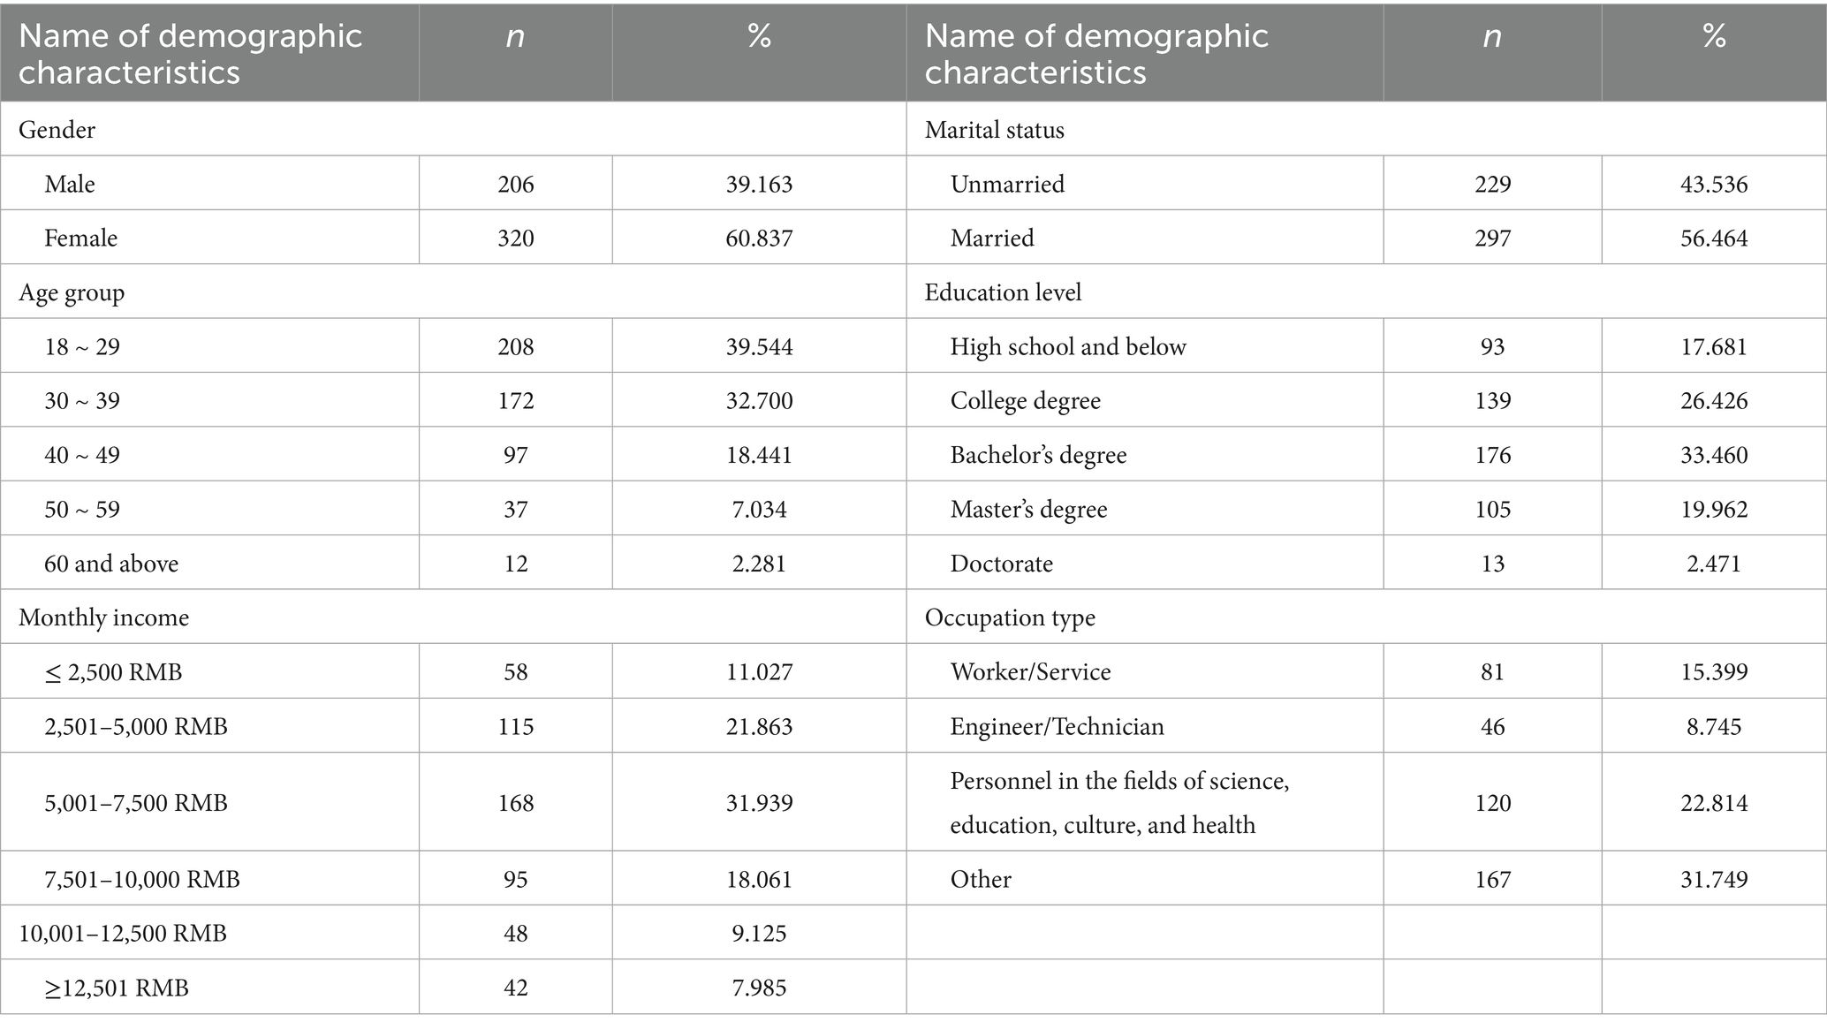The height and width of the screenshot is (1030, 1827).
Task: Click the "Gender" section heading
Action: point(57,130)
